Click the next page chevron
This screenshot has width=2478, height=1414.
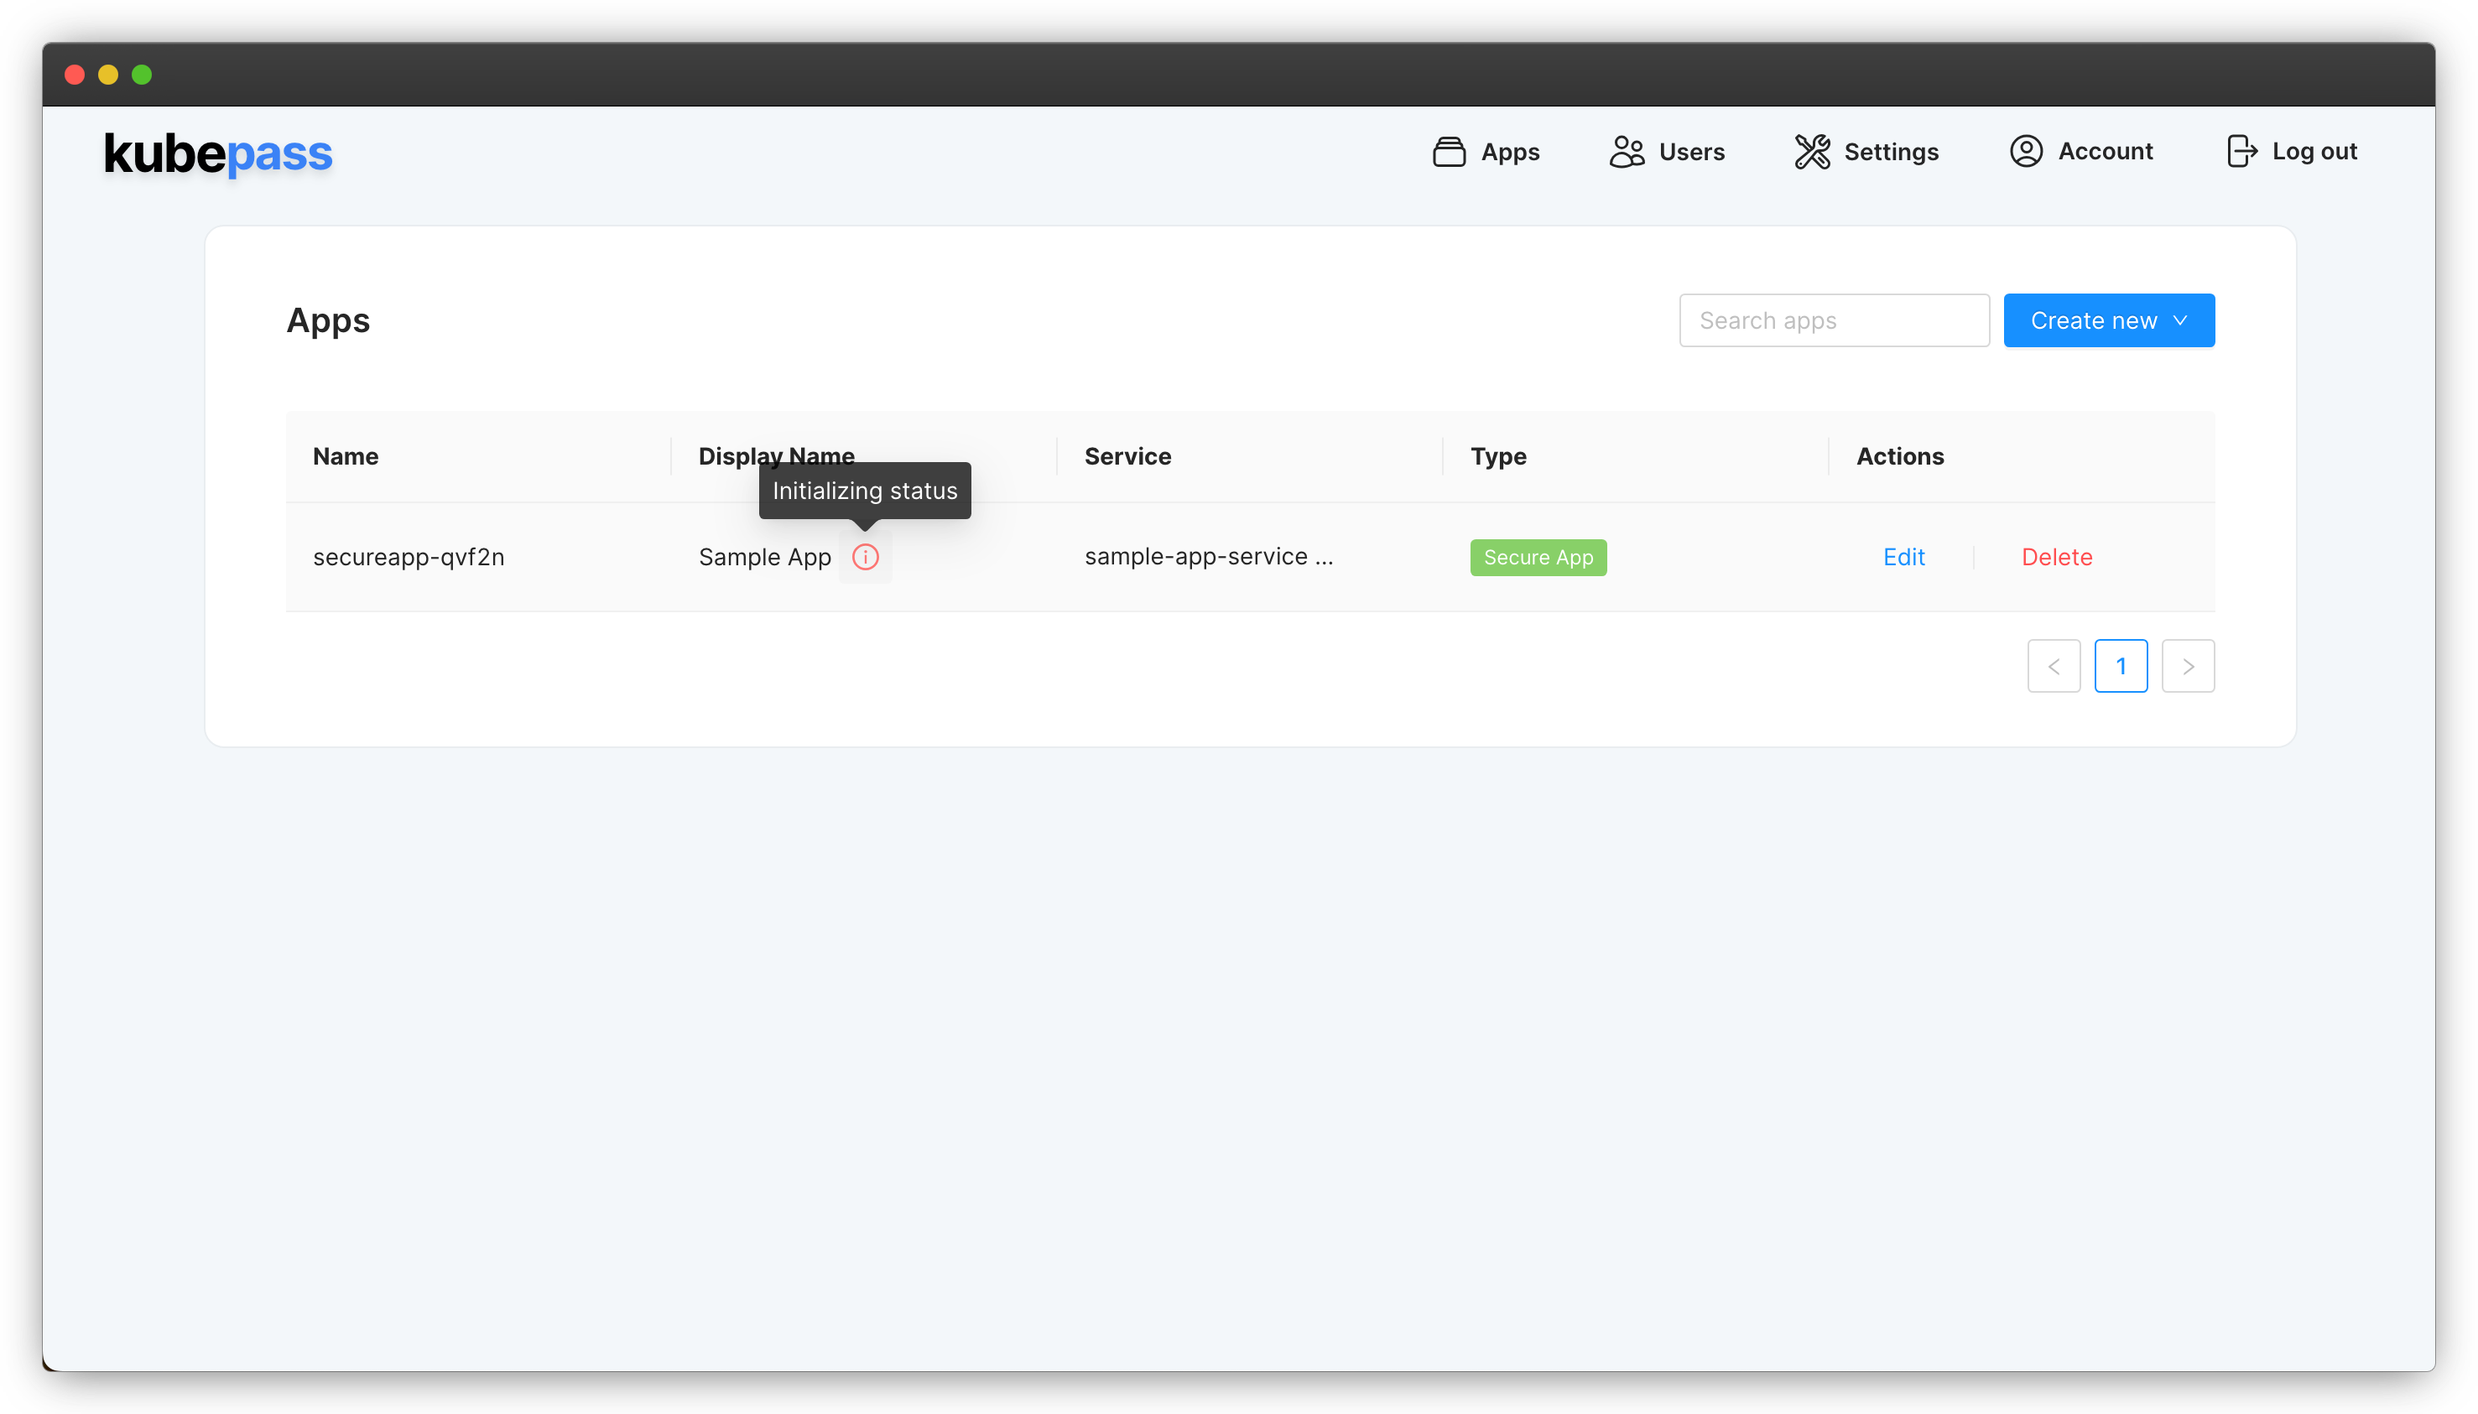[x=2189, y=665]
